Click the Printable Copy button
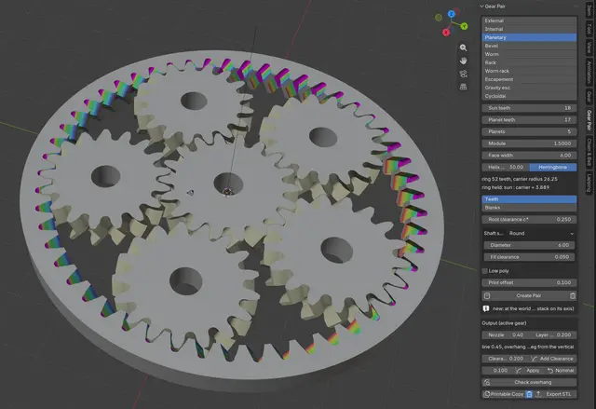Screen dimensions: 596x409 (504, 394)
